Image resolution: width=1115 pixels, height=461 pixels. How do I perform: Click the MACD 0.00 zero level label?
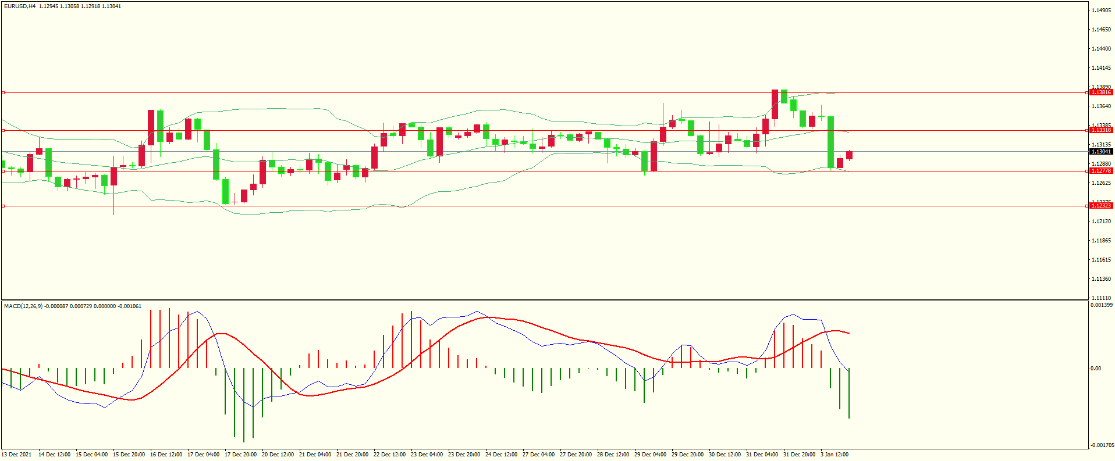[1095, 369]
